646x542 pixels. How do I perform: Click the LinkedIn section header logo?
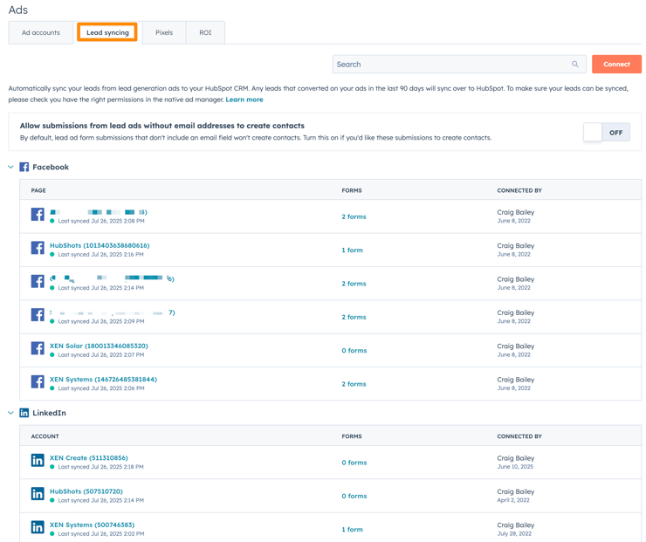click(x=24, y=413)
